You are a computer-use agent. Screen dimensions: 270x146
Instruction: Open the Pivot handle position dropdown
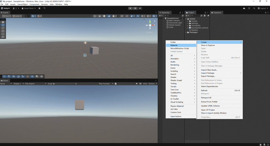pos(7,16)
